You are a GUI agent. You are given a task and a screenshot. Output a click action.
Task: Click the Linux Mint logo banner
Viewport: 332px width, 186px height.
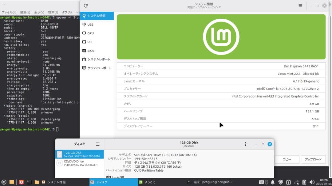point(221,37)
